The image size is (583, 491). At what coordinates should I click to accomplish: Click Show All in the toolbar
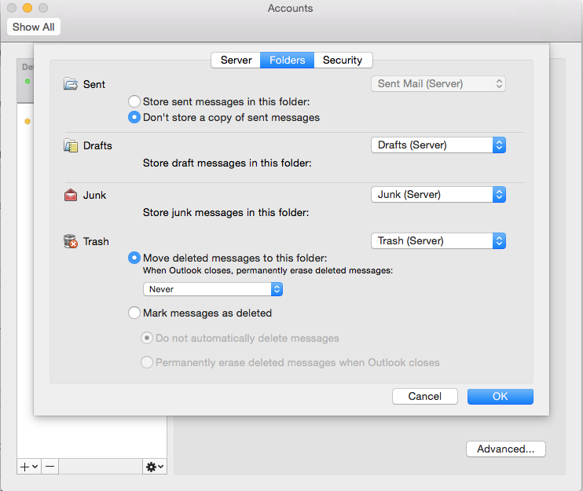point(34,27)
